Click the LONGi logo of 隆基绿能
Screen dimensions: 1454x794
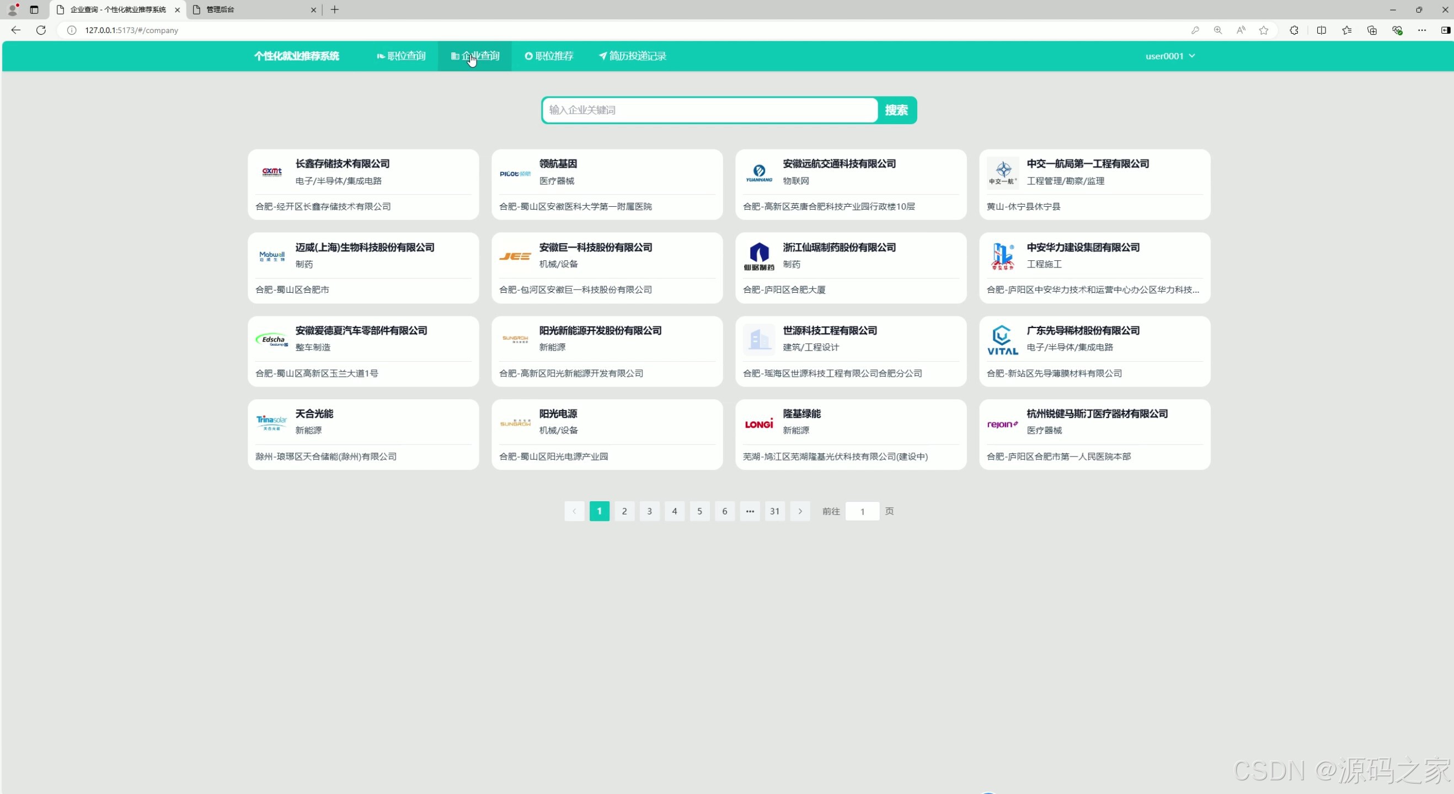pyautogui.click(x=759, y=423)
